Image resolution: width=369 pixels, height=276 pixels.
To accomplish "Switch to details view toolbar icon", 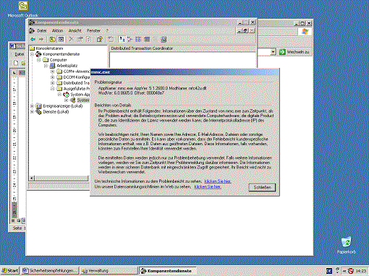I will point(147,39).
